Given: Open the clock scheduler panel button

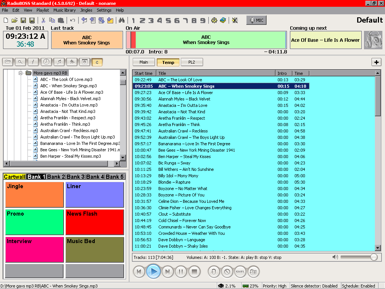Looking at the screenshot, I should point(46,62).
